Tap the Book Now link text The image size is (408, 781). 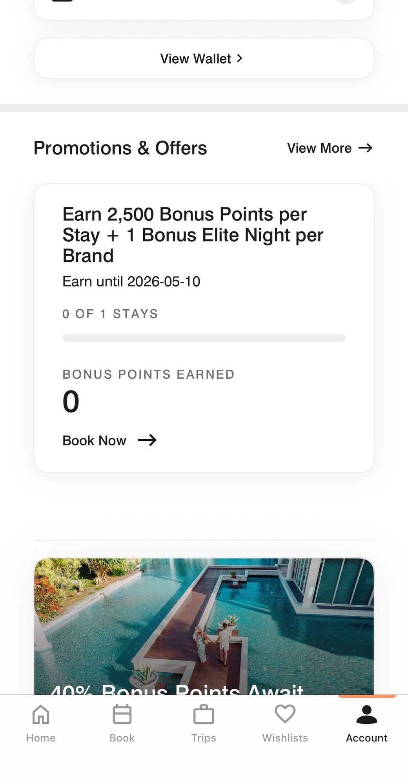(95, 441)
